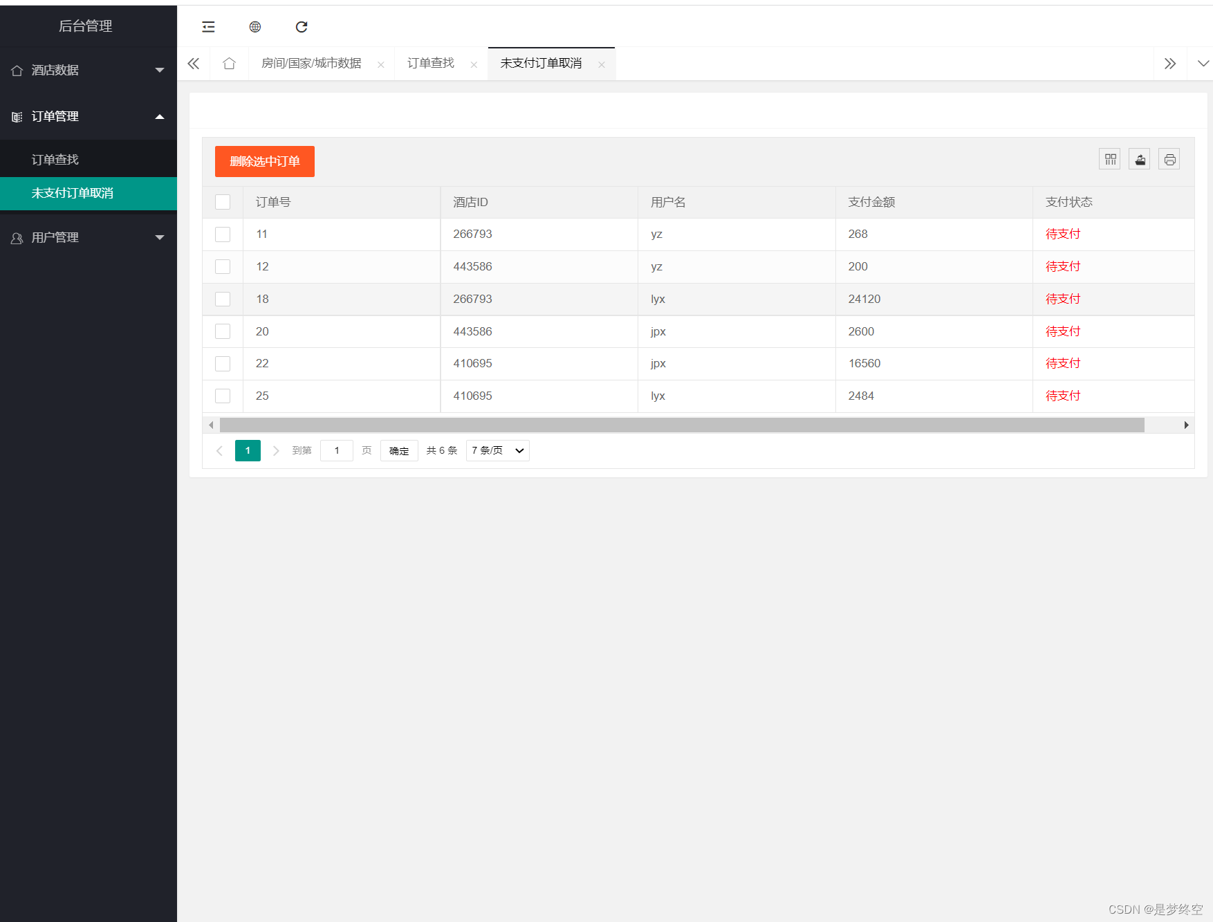Click the 订单管理 menu icon
This screenshot has height=922, width=1213.
click(x=17, y=117)
